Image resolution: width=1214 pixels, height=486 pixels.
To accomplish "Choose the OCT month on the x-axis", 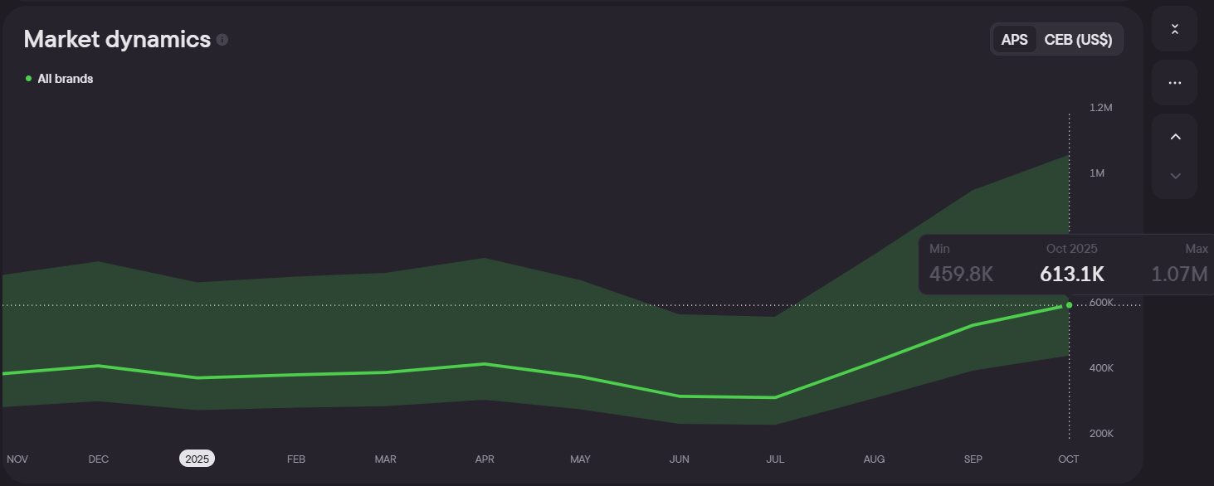I will 1069,459.
